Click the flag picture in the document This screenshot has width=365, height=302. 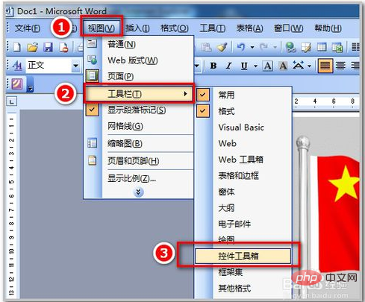coord(328,207)
